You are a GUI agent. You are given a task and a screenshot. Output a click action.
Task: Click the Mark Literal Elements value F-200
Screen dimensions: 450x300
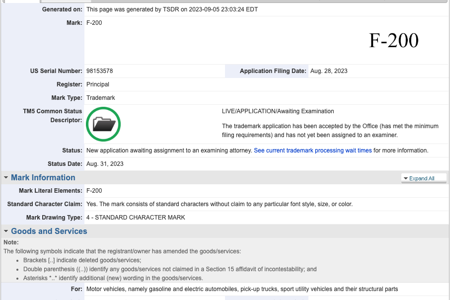(x=94, y=191)
